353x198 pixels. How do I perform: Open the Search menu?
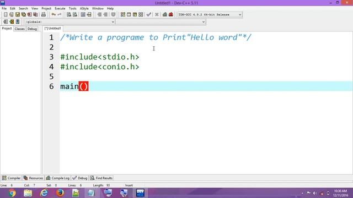[23, 9]
